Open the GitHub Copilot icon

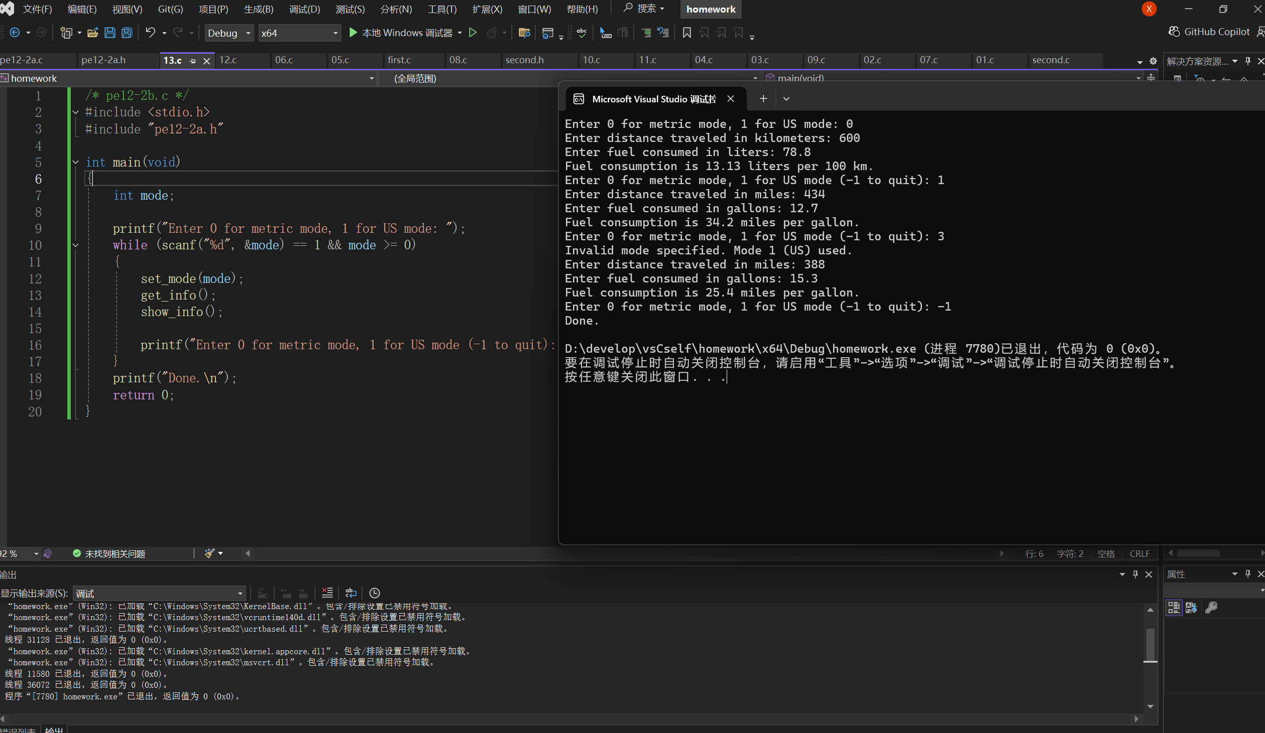pyautogui.click(x=1174, y=32)
